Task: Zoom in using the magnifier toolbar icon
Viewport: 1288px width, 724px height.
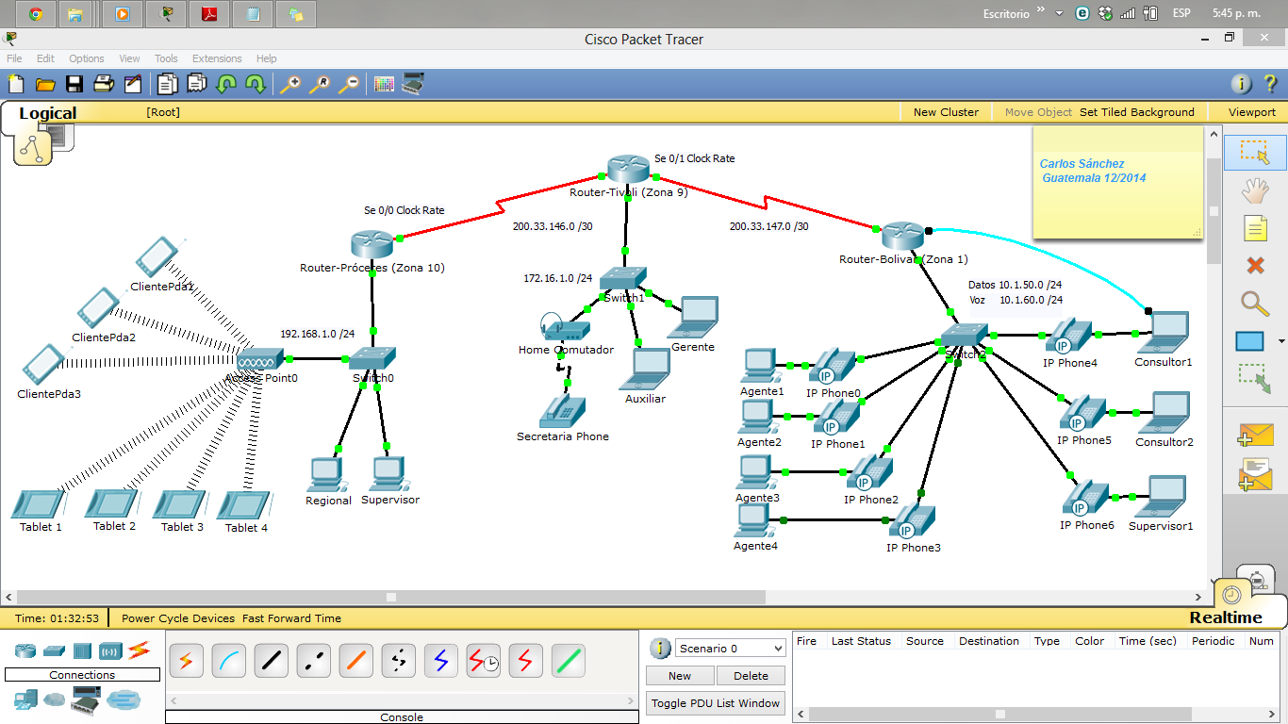Action: (290, 84)
